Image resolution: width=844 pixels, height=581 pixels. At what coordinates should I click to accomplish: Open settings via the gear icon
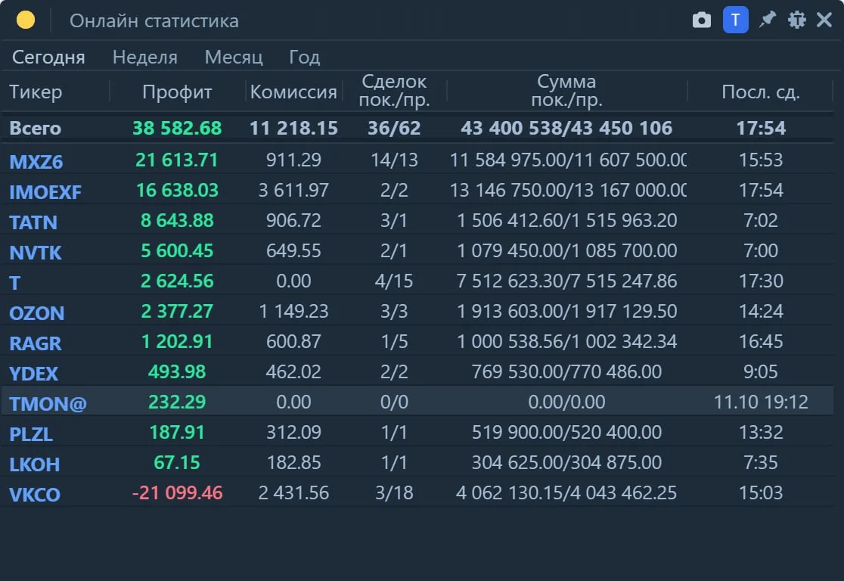pos(796,20)
